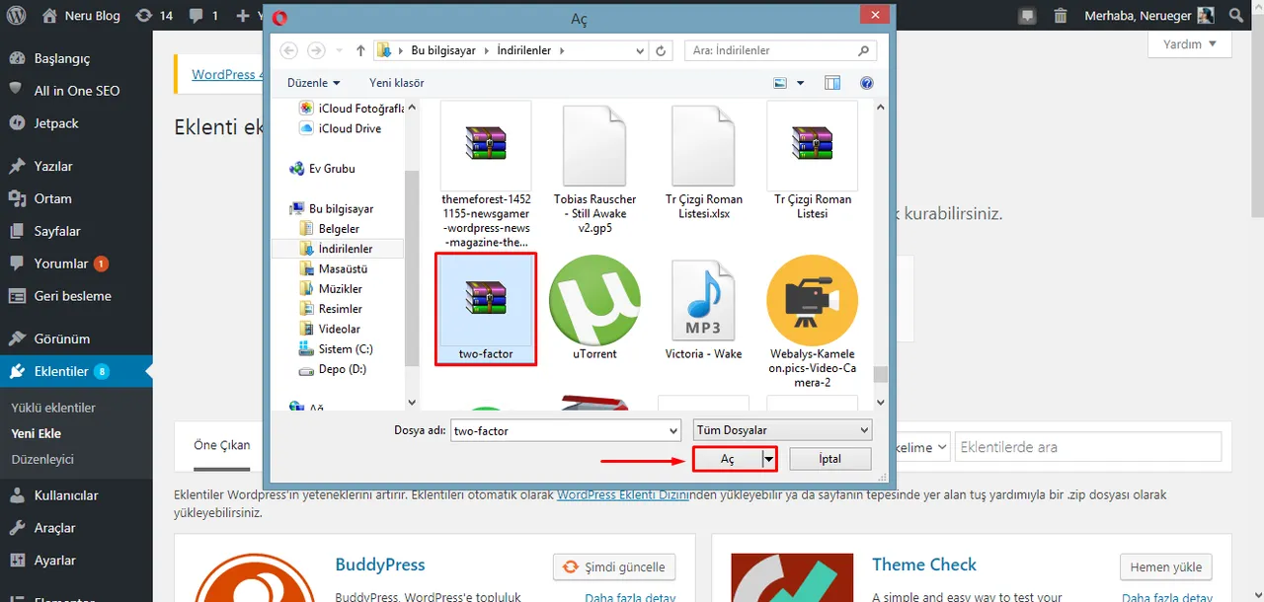Open the Tüm Dosyalar file type dropdown

tap(782, 430)
